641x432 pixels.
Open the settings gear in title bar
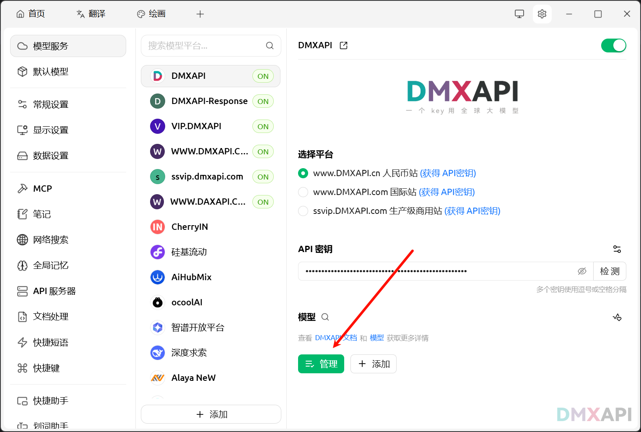(542, 14)
